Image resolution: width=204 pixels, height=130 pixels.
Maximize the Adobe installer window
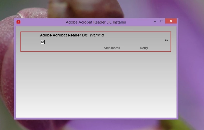162,21
